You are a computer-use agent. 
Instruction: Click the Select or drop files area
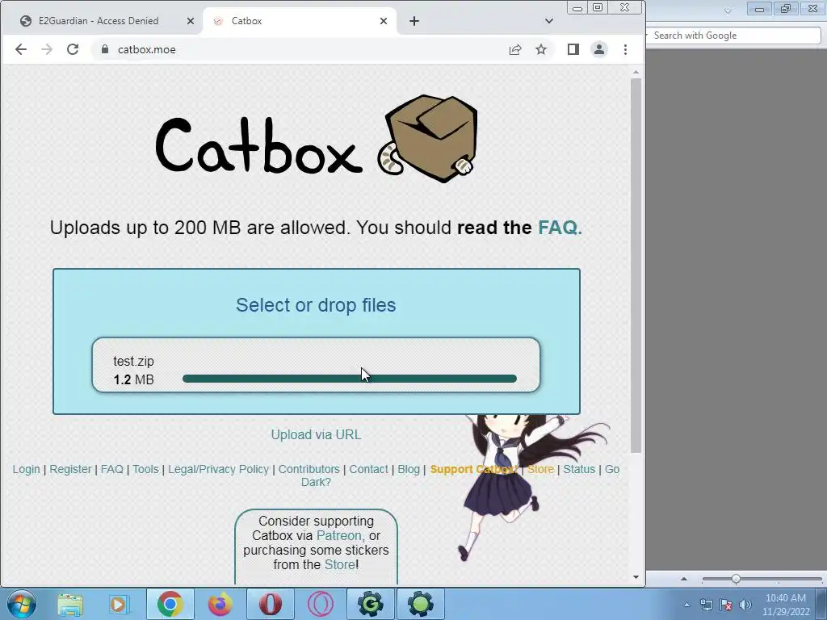coord(316,305)
